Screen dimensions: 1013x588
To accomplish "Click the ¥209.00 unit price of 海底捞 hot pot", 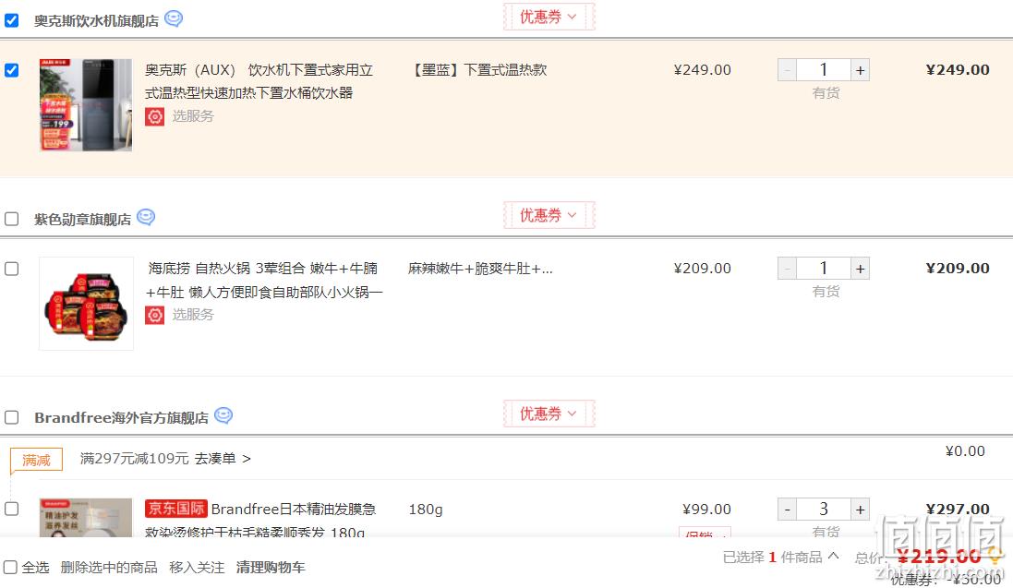I will click(x=702, y=268).
